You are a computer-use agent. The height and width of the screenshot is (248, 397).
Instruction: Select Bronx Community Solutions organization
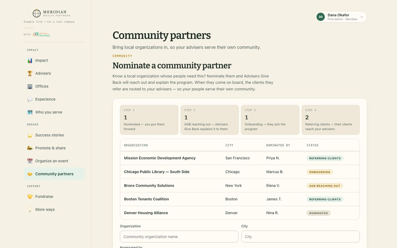[149, 186]
